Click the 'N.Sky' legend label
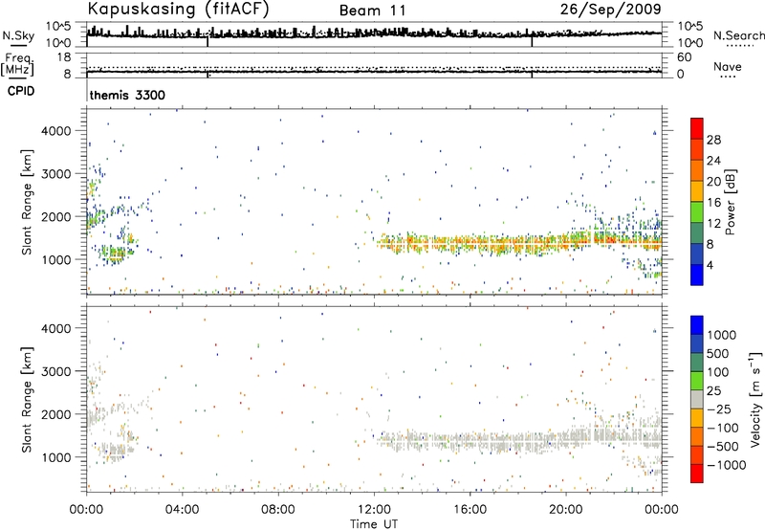The height and width of the screenshot is (530, 765). point(18,35)
